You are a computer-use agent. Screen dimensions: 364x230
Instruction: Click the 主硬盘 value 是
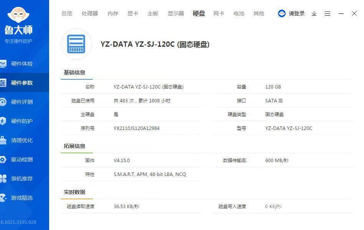[x=116, y=114]
